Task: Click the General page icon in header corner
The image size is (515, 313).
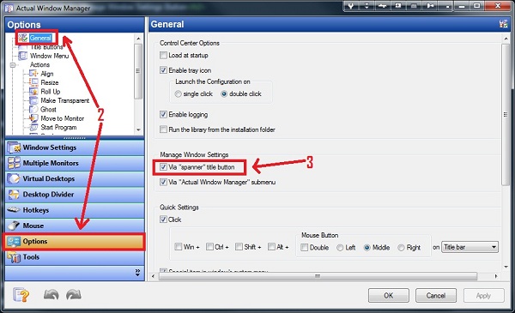Action: pos(503,24)
